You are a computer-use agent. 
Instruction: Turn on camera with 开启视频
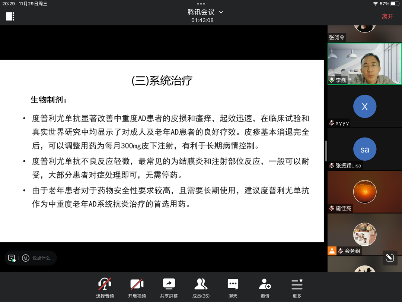[x=137, y=288]
